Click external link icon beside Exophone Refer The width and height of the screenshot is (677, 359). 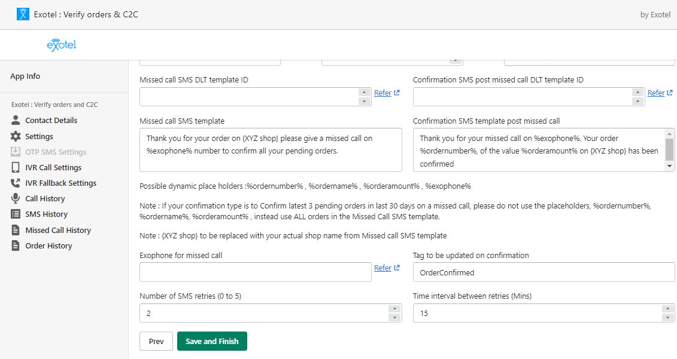397,268
